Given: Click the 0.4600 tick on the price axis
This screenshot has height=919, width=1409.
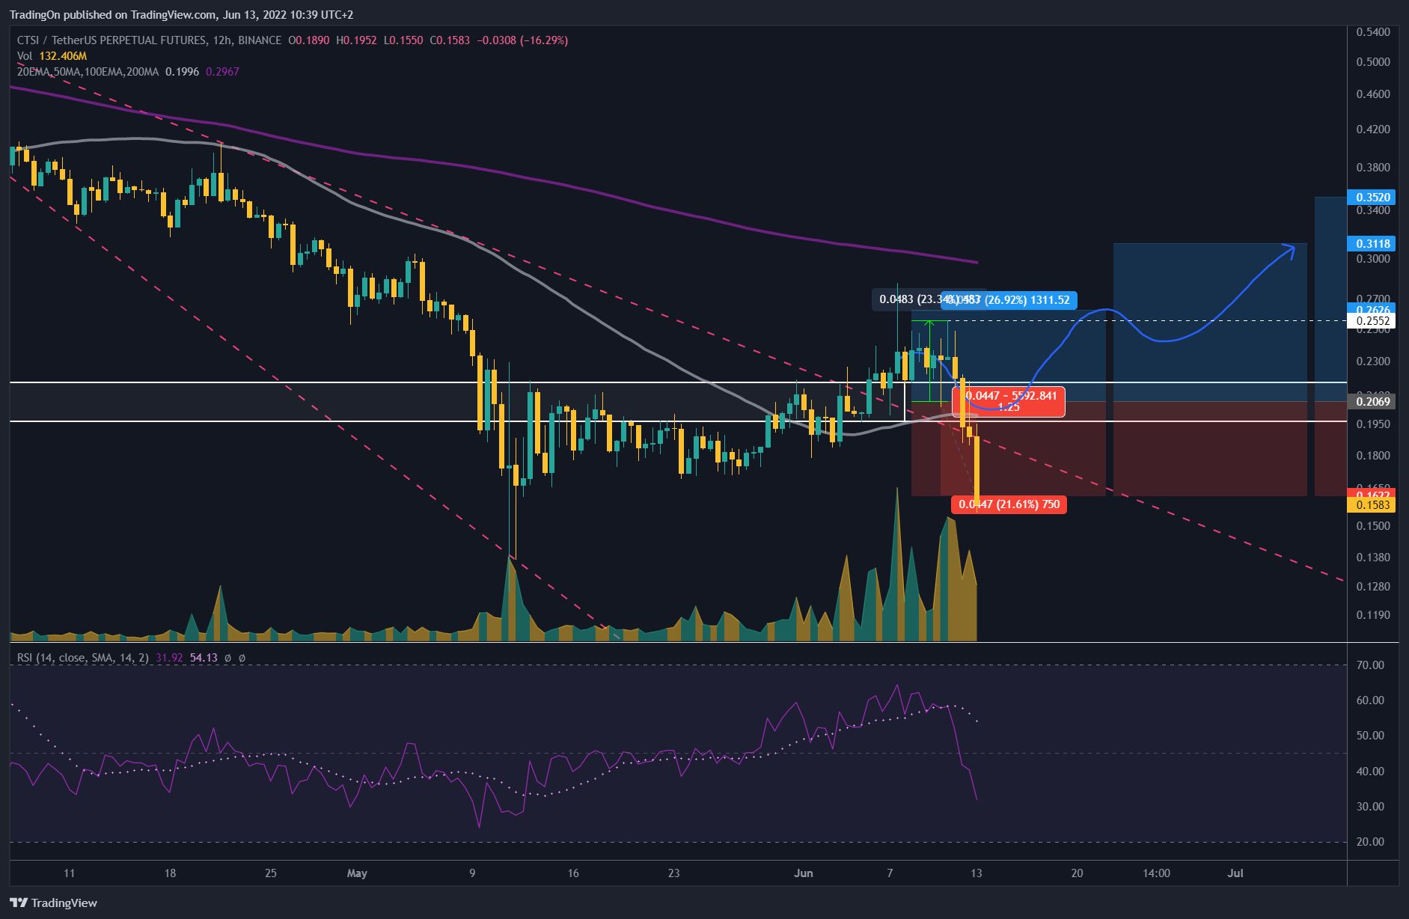Looking at the screenshot, I should (x=1373, y=94).
